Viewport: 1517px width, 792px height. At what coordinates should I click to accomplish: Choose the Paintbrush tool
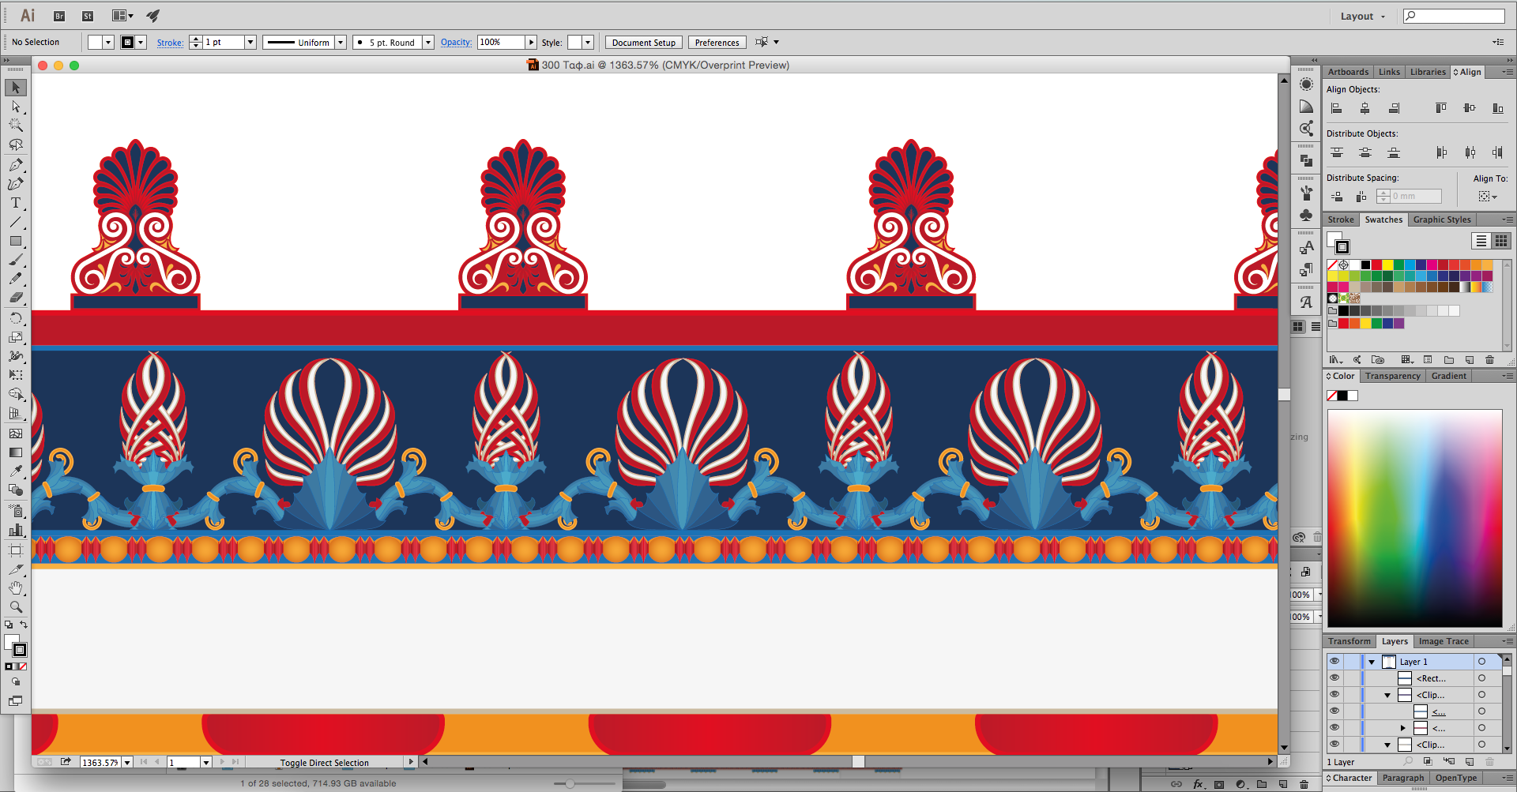click(16, 260)
